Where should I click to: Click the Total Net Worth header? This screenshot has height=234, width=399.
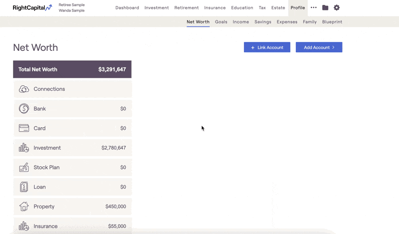[x=72, y=69]
